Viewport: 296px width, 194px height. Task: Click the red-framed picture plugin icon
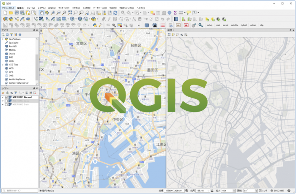[x=186, y=25]
